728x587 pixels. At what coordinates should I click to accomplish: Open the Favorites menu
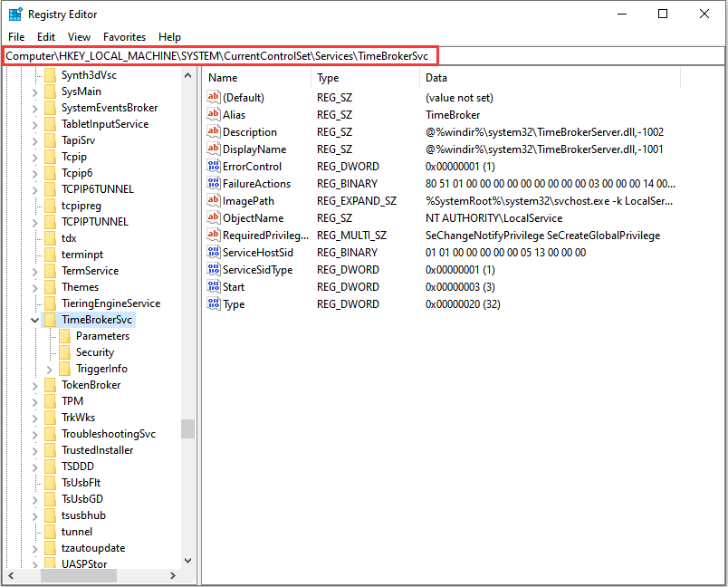pyautogui.click(x=124, y=36)
